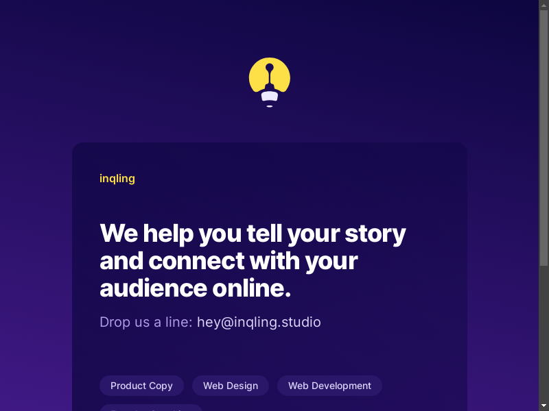This screenshot has height=411, width=549.
Task: Click the empty scrollbar track below the thumb
Action: (x=544, y=332)
